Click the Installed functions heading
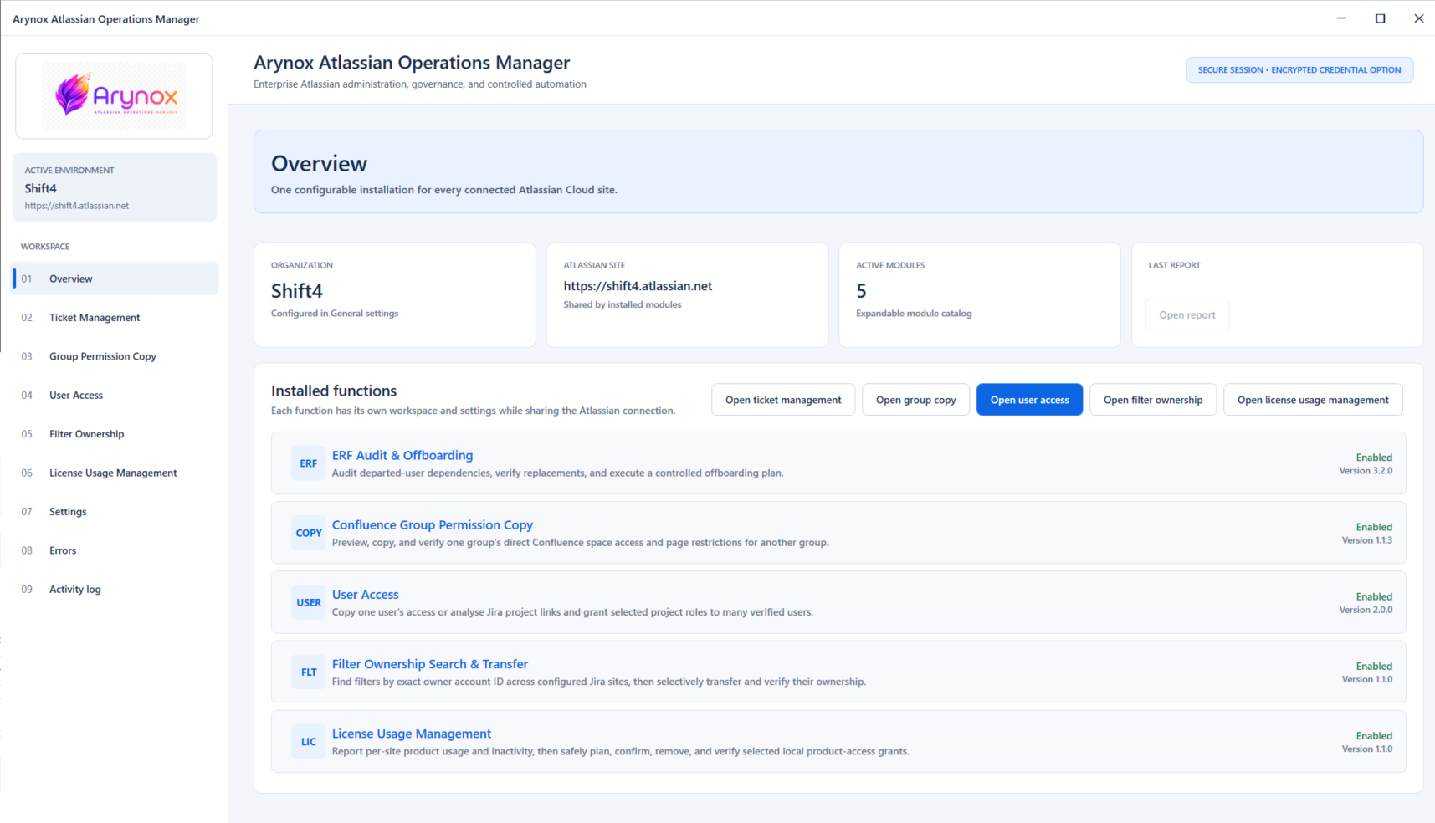This screenshot has width=1435, height=823. [x=334, y=391]
